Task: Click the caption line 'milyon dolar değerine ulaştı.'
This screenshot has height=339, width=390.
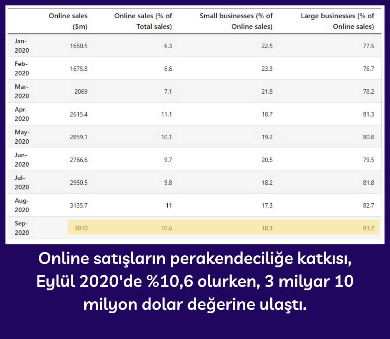Action: (195, 305)
